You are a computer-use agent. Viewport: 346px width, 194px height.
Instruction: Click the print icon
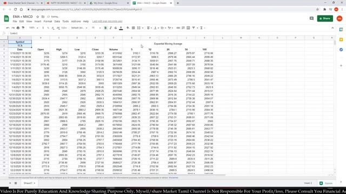tap(18, 28)
